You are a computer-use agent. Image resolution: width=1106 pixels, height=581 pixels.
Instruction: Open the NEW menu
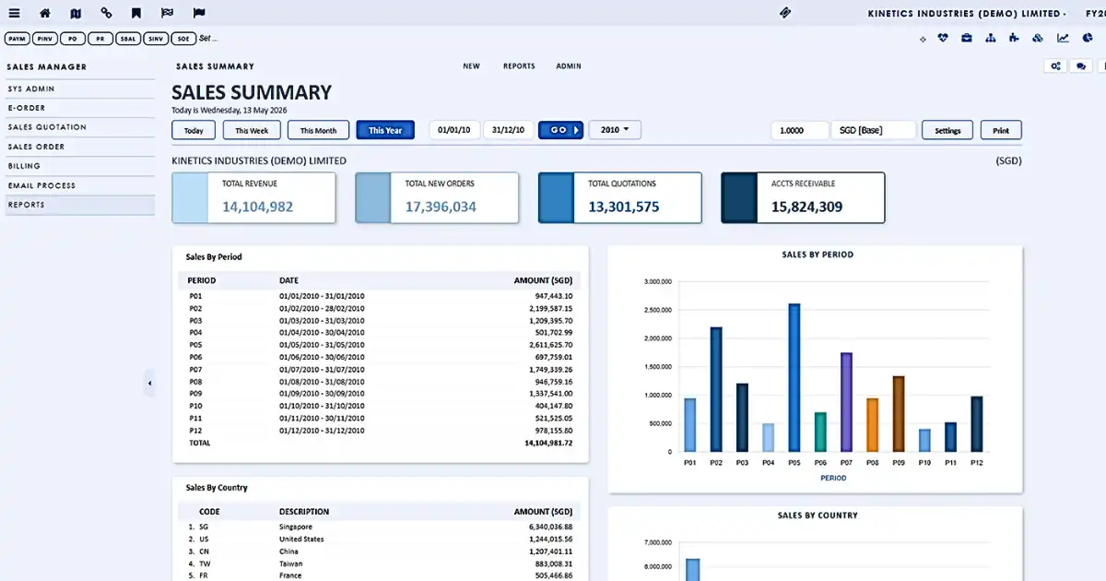471,66
